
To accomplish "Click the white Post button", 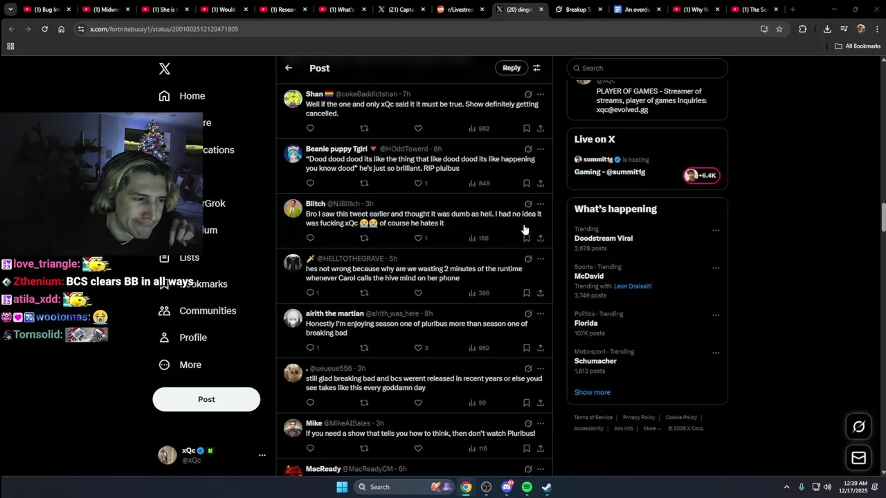I will click(206, 399).
